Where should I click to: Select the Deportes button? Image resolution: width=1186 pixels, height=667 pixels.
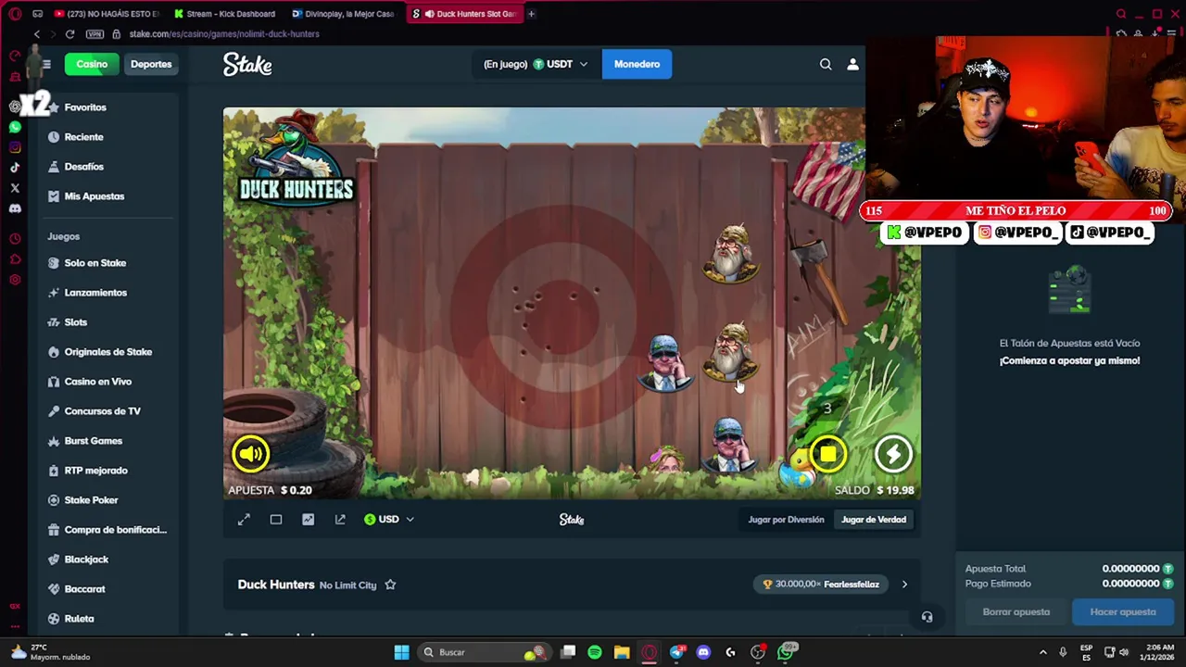pos(151,64)
